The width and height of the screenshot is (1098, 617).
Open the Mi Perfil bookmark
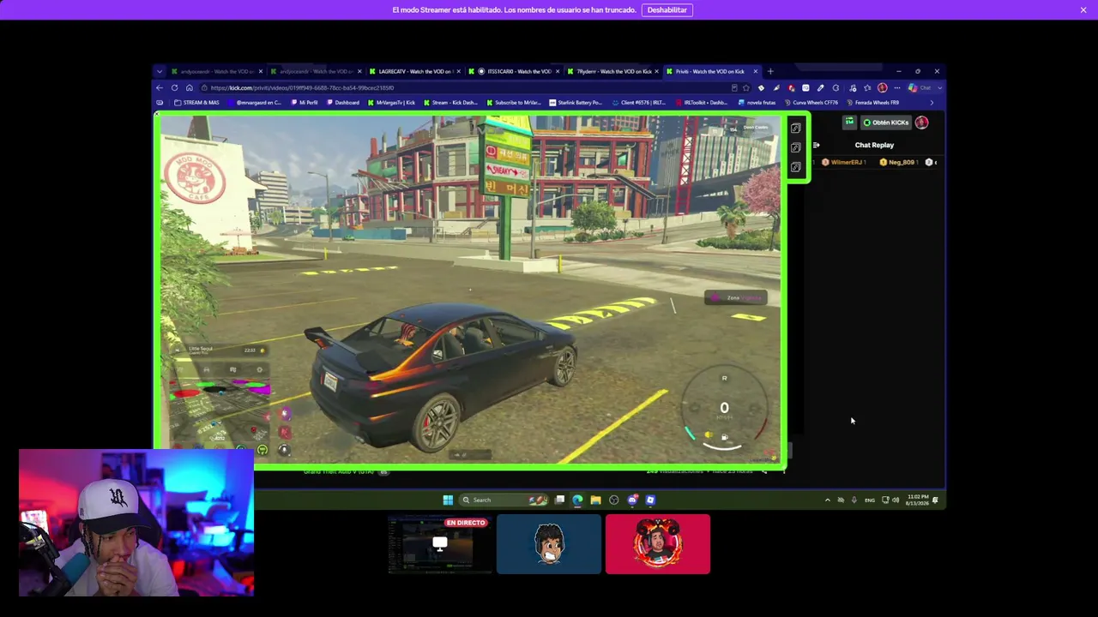pyautogui.click(x=305, y=103)
